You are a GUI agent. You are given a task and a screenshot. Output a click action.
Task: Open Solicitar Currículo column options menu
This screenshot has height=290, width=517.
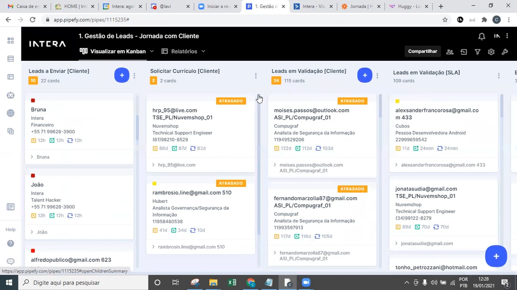(256, 76)
